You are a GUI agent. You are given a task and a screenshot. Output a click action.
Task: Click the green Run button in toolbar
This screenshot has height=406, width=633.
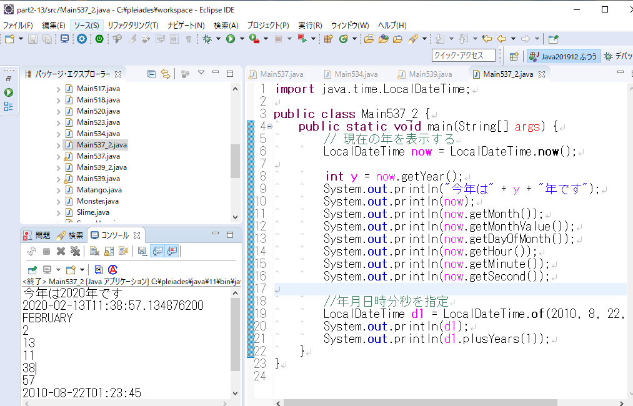click(x=231, y=39)
